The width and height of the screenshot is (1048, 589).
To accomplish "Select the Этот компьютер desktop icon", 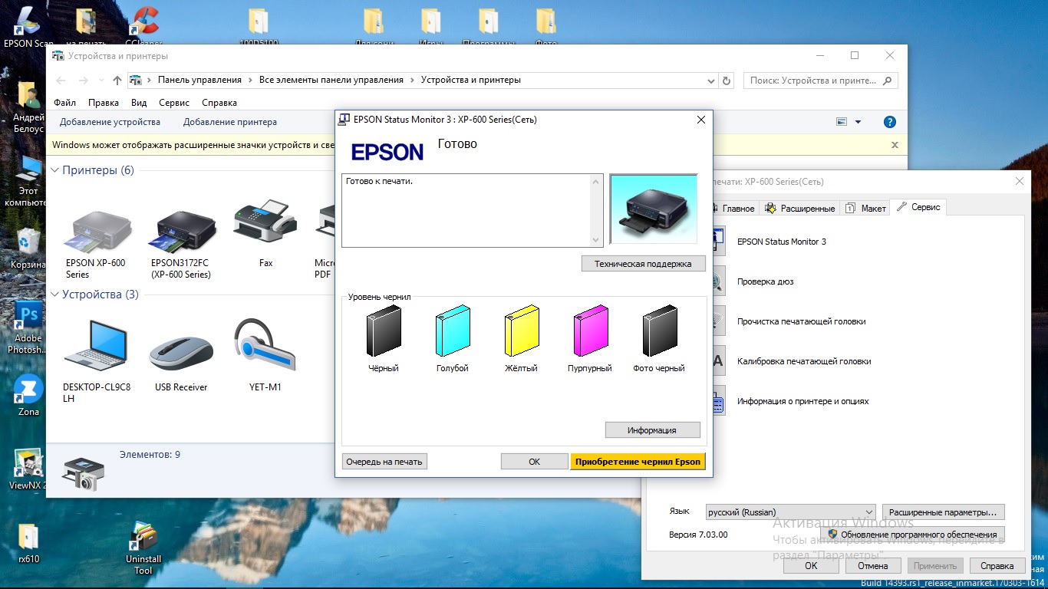I will pos(28,182).
